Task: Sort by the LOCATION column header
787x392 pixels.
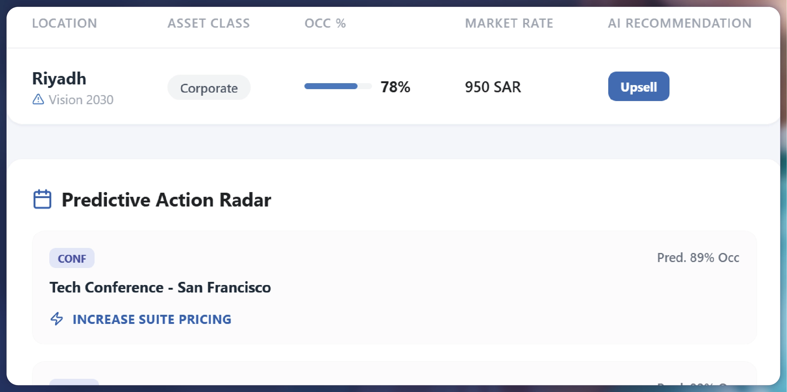Action: click(x=65, y=23)
